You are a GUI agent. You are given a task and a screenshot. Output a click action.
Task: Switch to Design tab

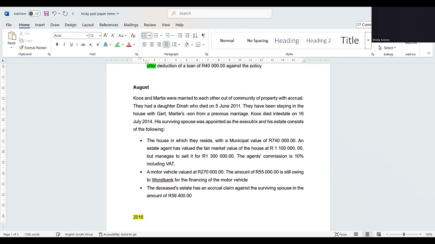click(x=70, y=25)
